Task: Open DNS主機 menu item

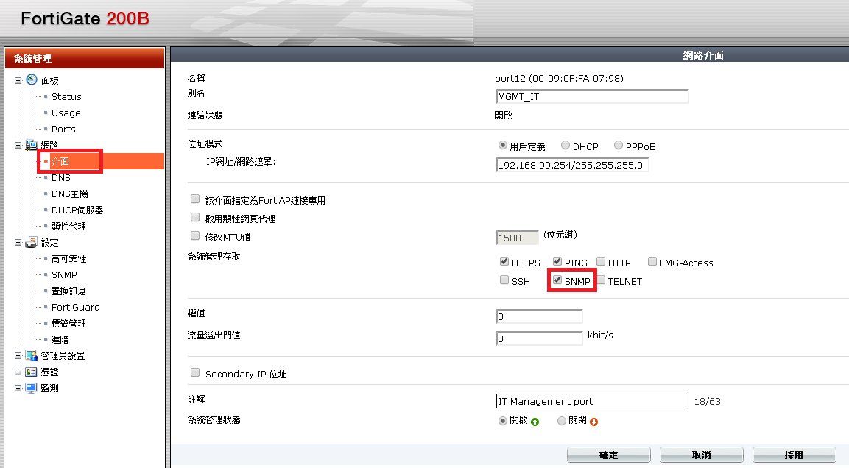Action: click(x=69, y=194)
